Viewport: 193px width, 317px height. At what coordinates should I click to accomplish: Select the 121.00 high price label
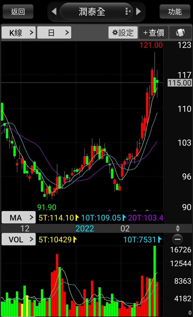point(151,45)
